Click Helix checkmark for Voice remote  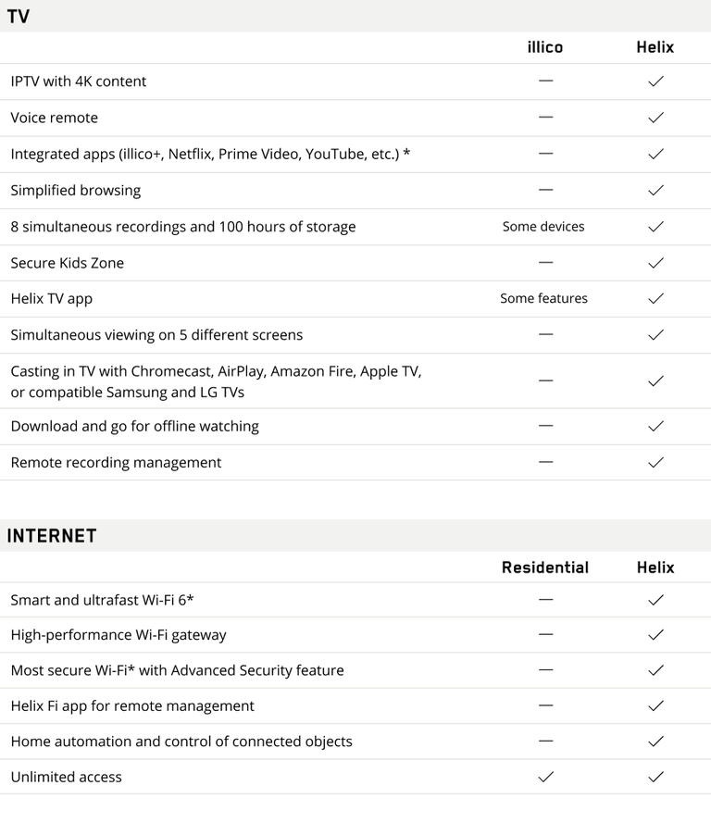click(655, 118)
